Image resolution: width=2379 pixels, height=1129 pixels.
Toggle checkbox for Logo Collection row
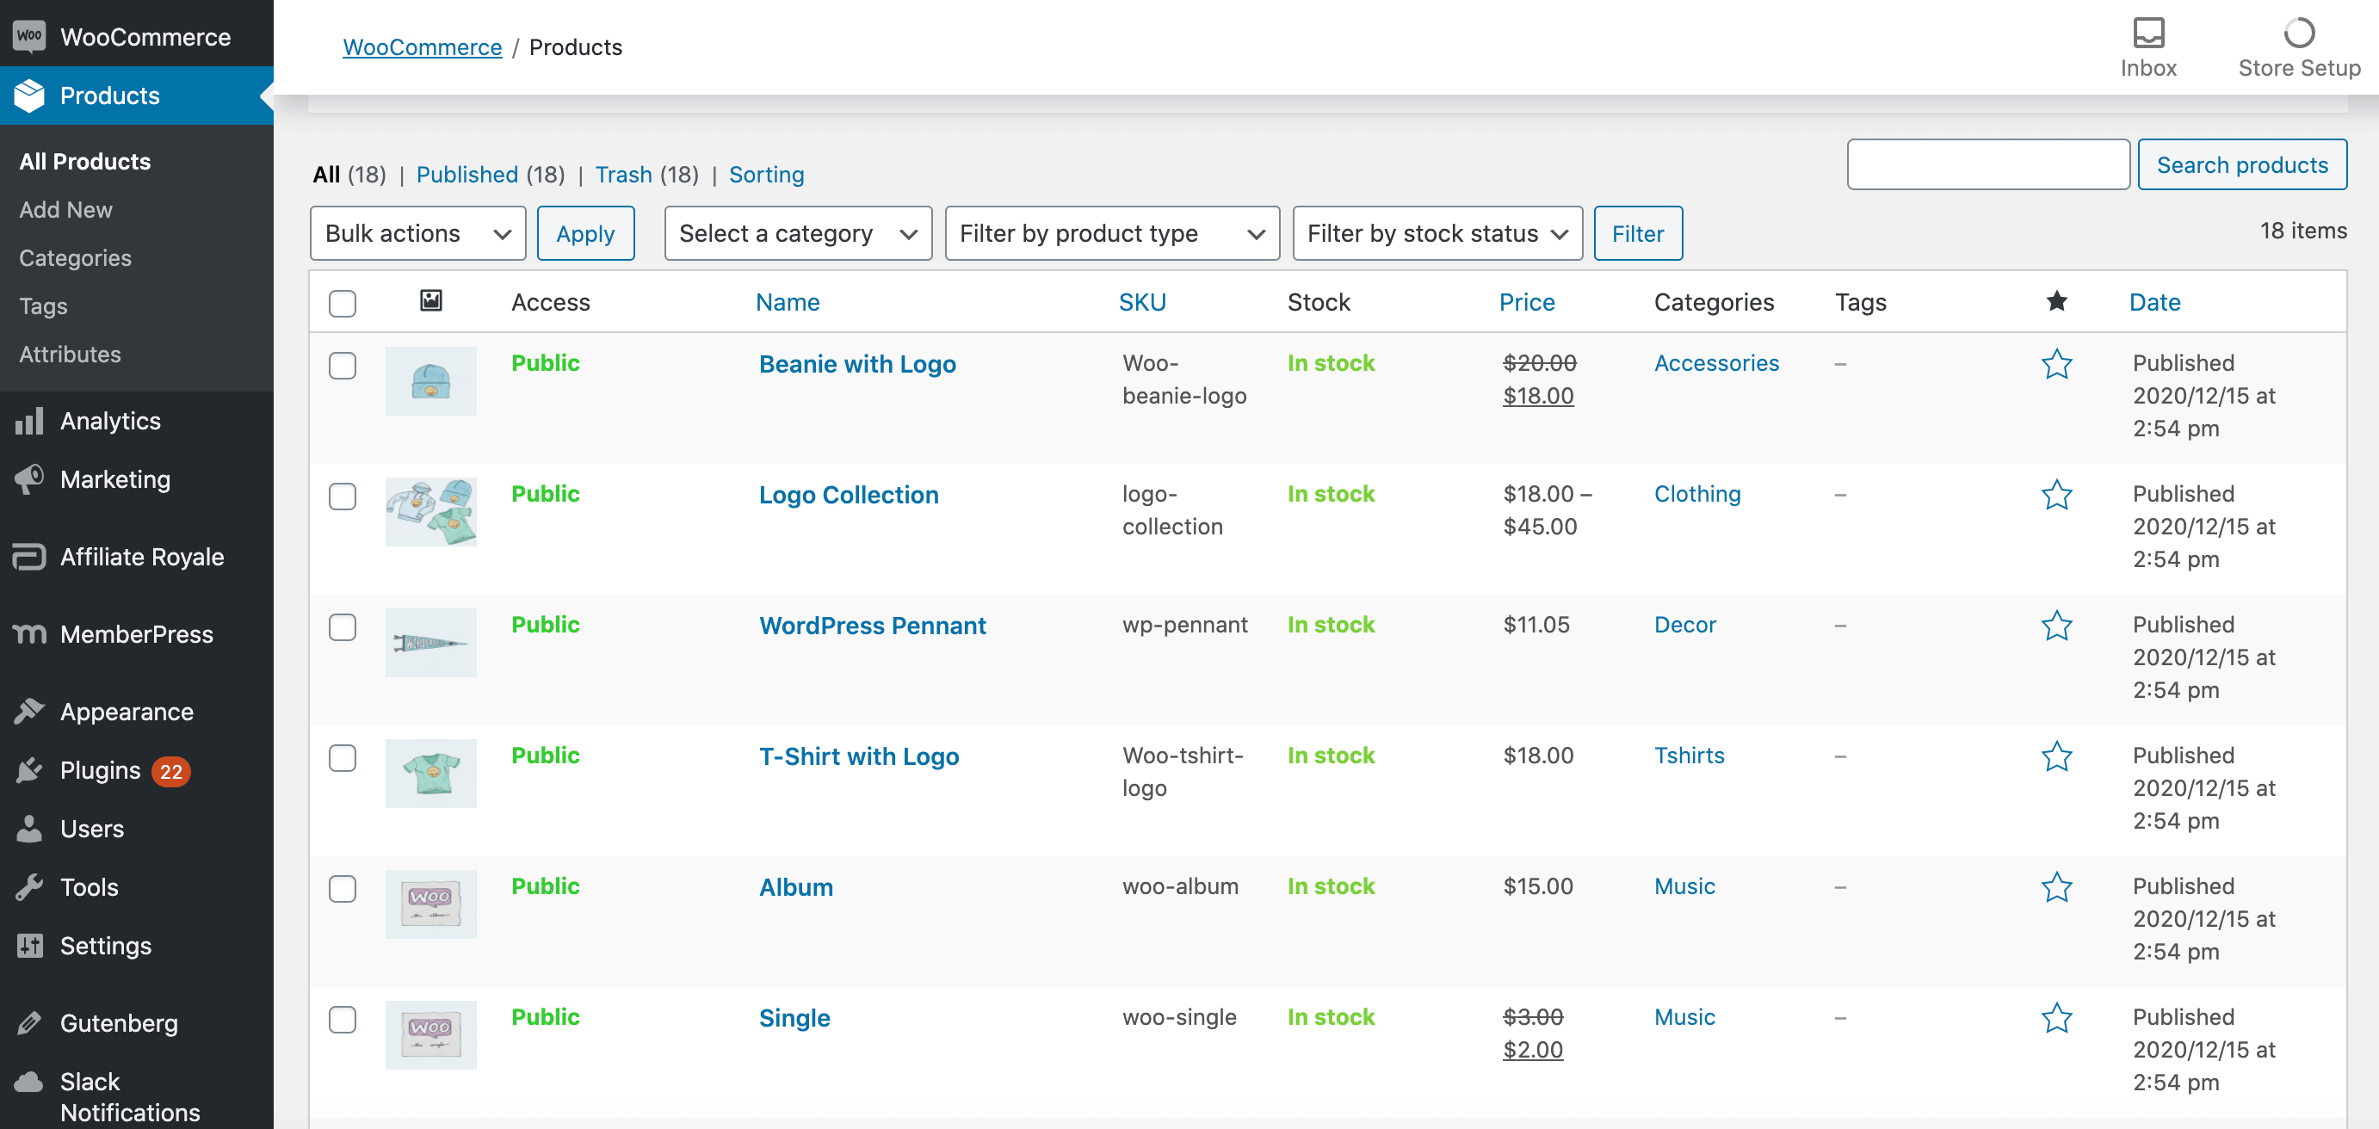point(343,495)
